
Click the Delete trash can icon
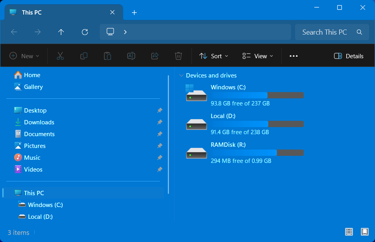click(178, 56)
